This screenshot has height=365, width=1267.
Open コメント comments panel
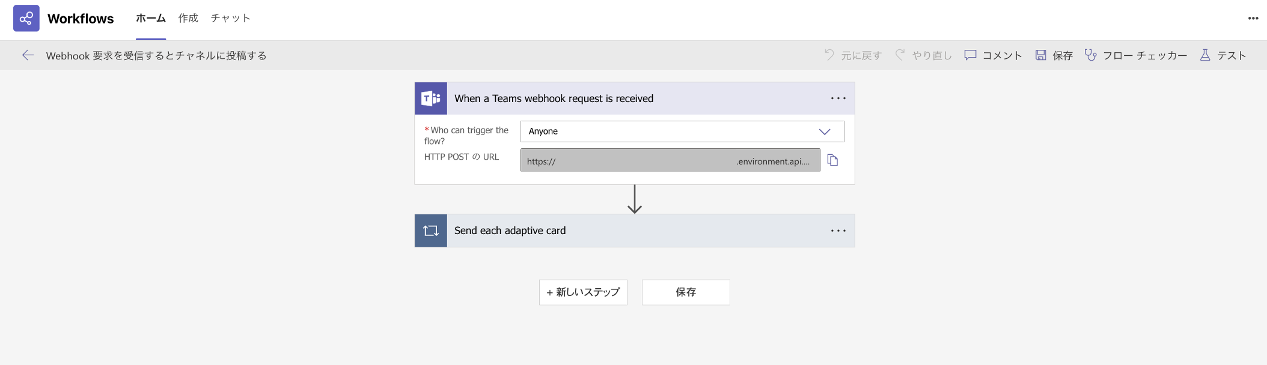[x=993, y=55]
